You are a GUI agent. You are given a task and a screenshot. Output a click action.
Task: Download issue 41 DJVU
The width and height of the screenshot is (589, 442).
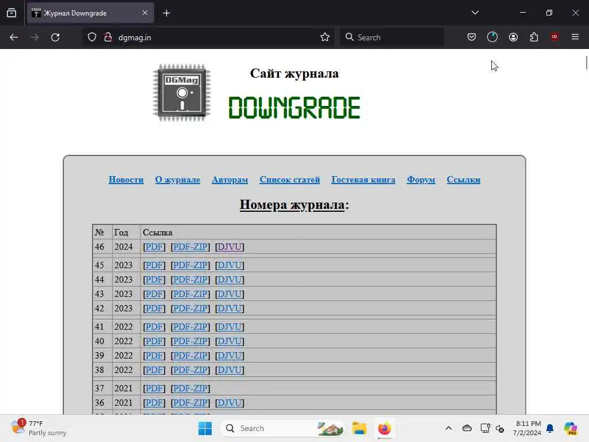point(230,327)
